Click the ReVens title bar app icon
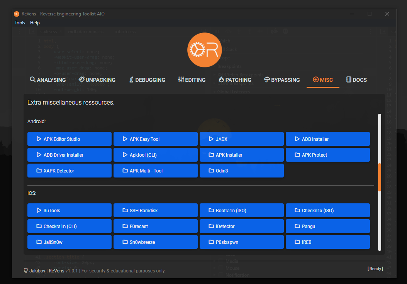The height and width of the screenshot is (284, 407). (x=17, y=14)
